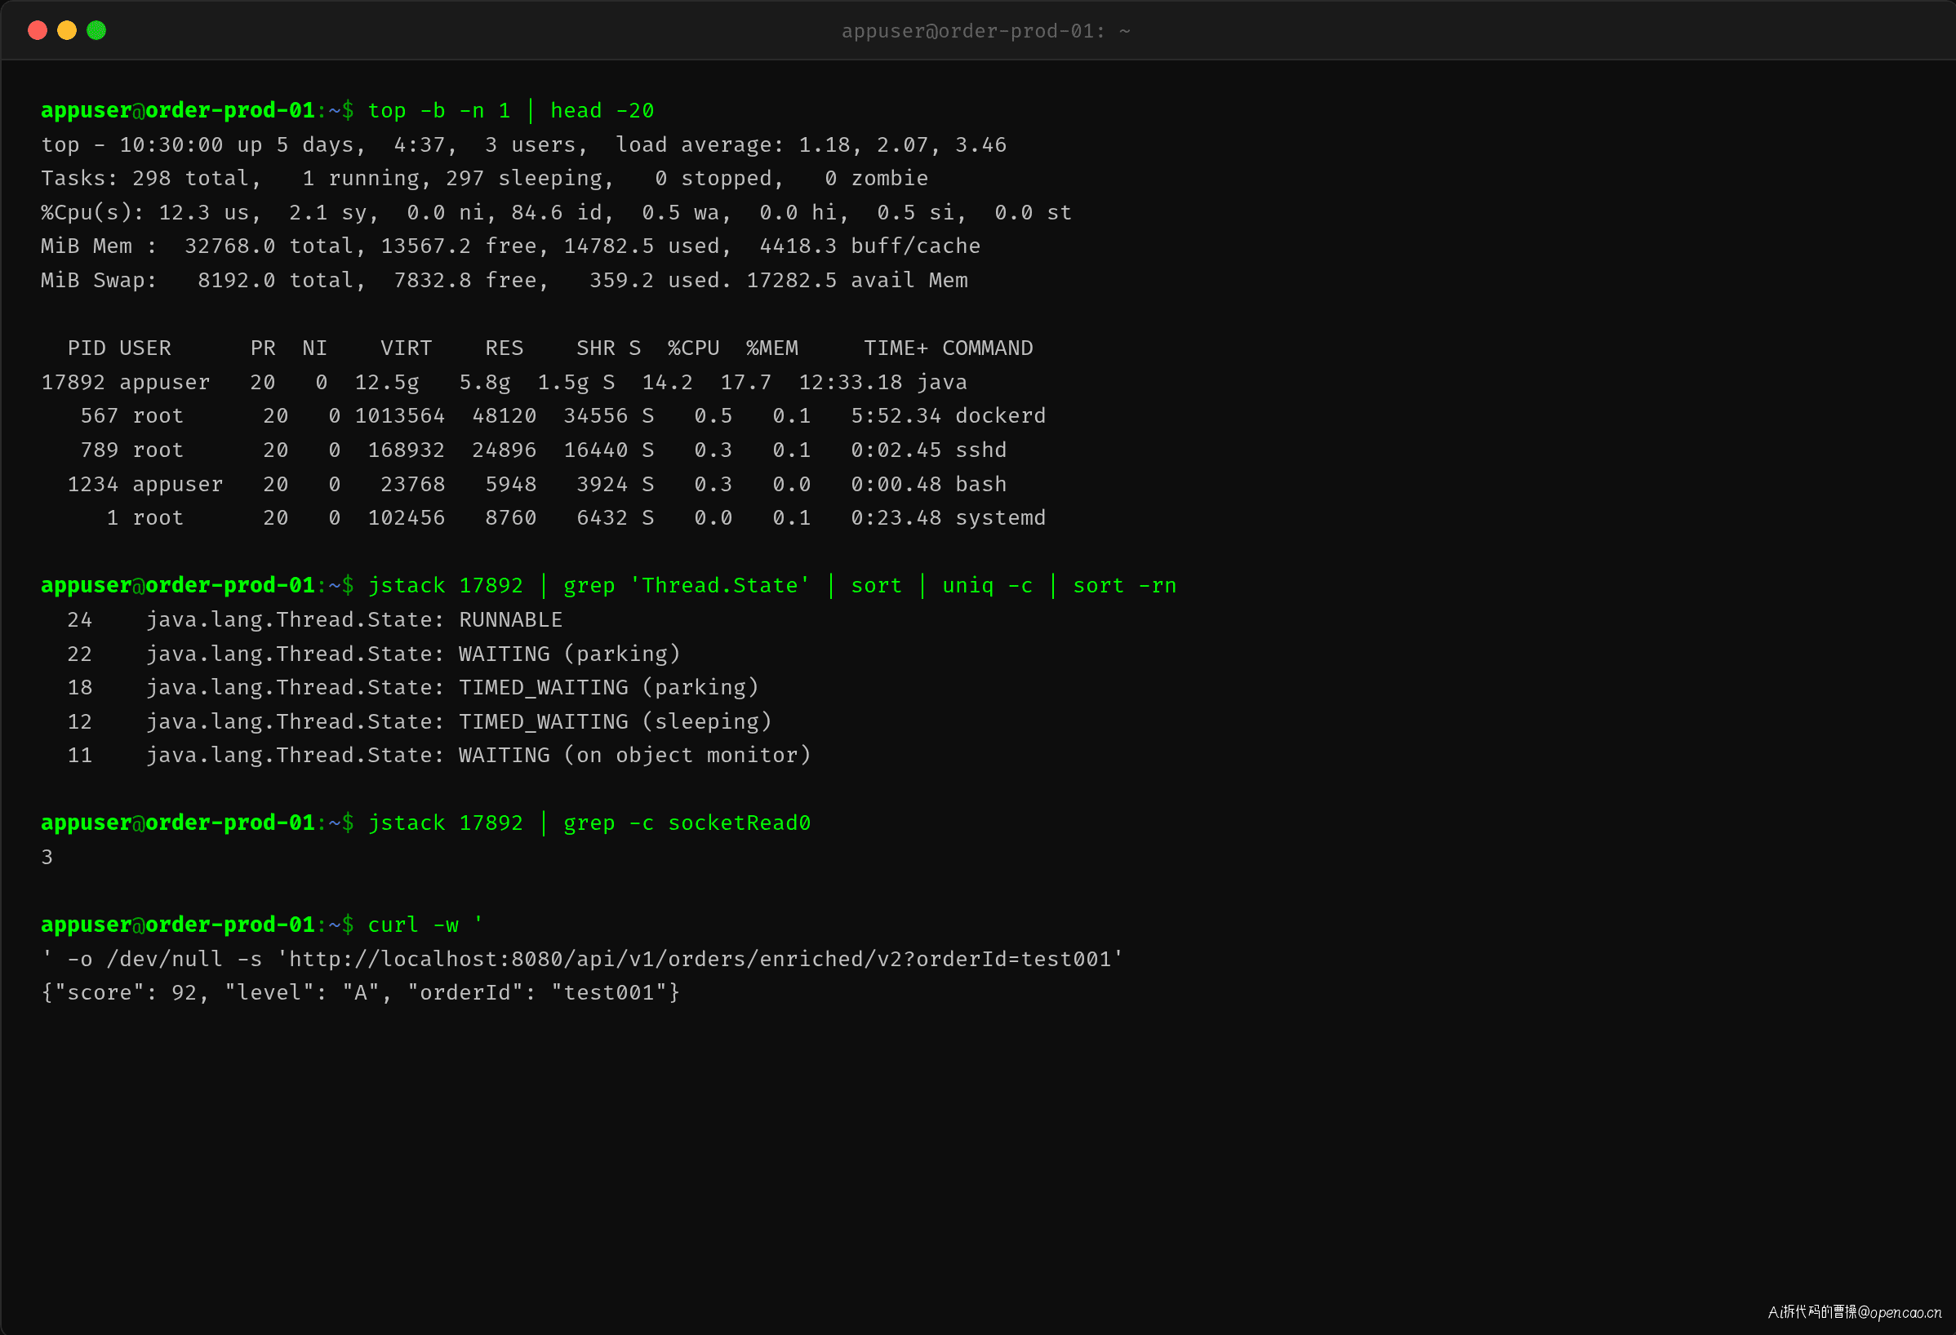Click the 17.7 %MEM value of java
Image resolution: width=1956 pixels, height=1335 pixels.
click(x=745, y=382)
